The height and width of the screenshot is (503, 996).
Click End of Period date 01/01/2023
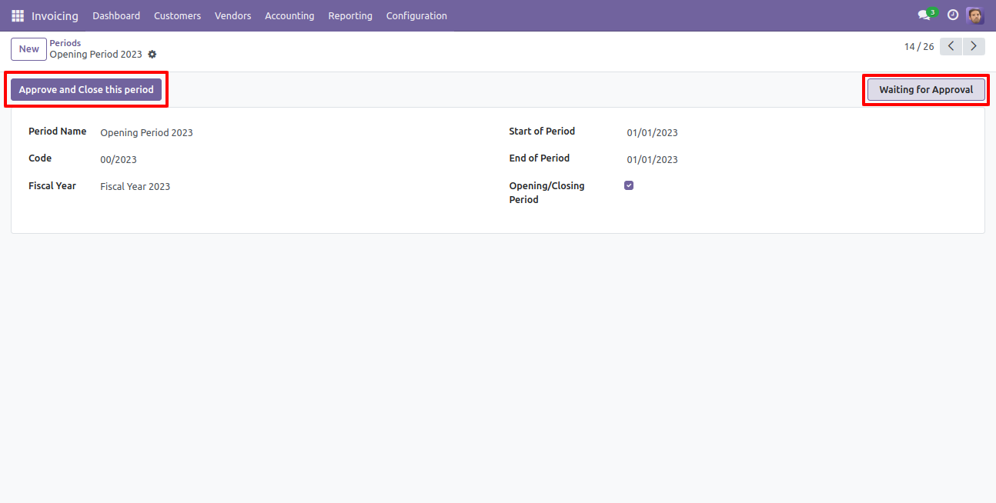coord(652,159)
